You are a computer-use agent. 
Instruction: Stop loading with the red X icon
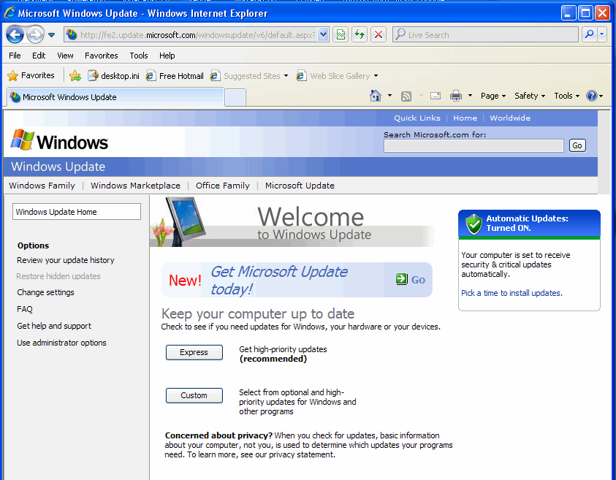379,35
